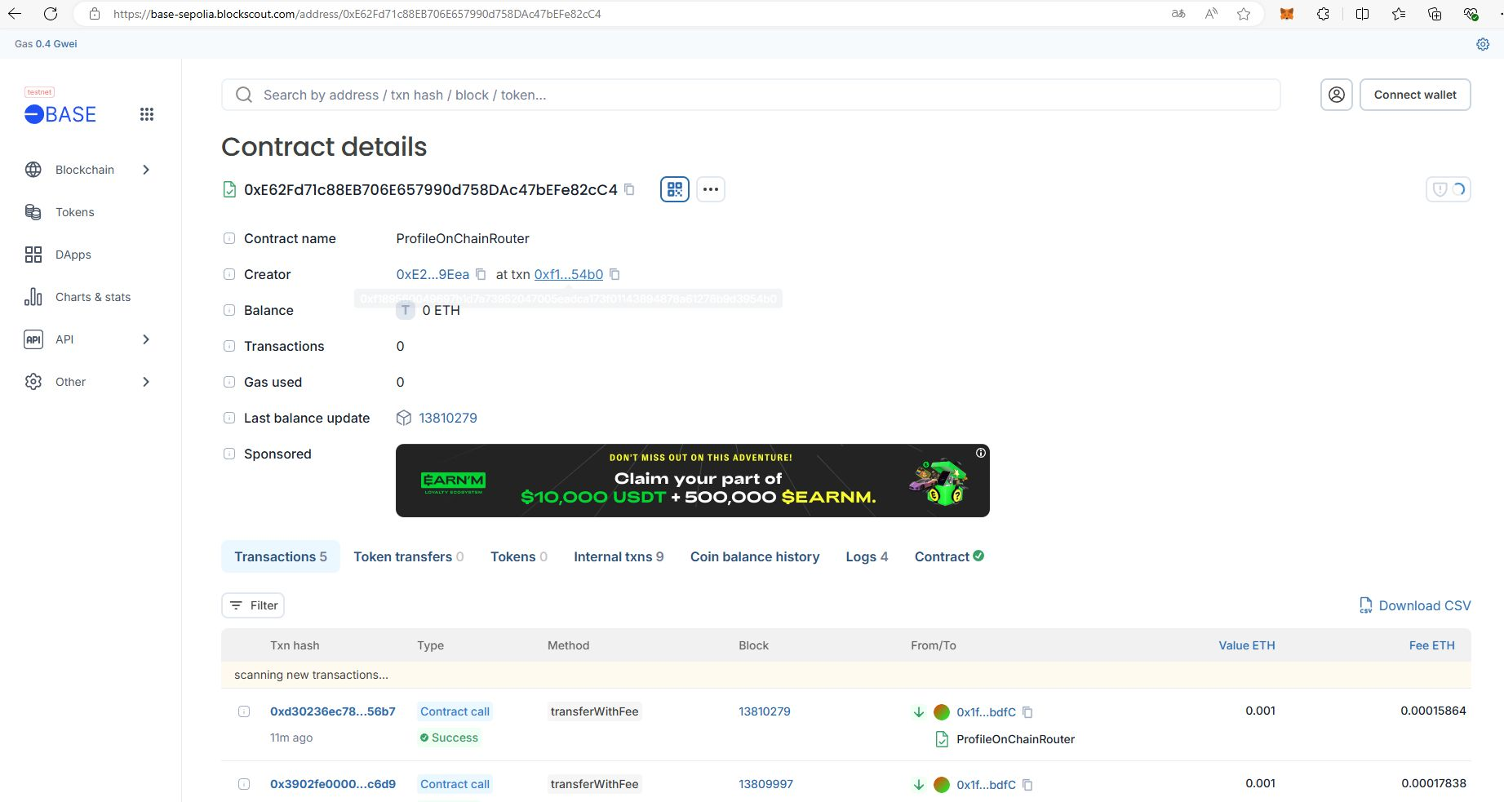This screenshot has height=802, width=1504.
Task: Add page to favorites star
Action: tap(1244, 14)
